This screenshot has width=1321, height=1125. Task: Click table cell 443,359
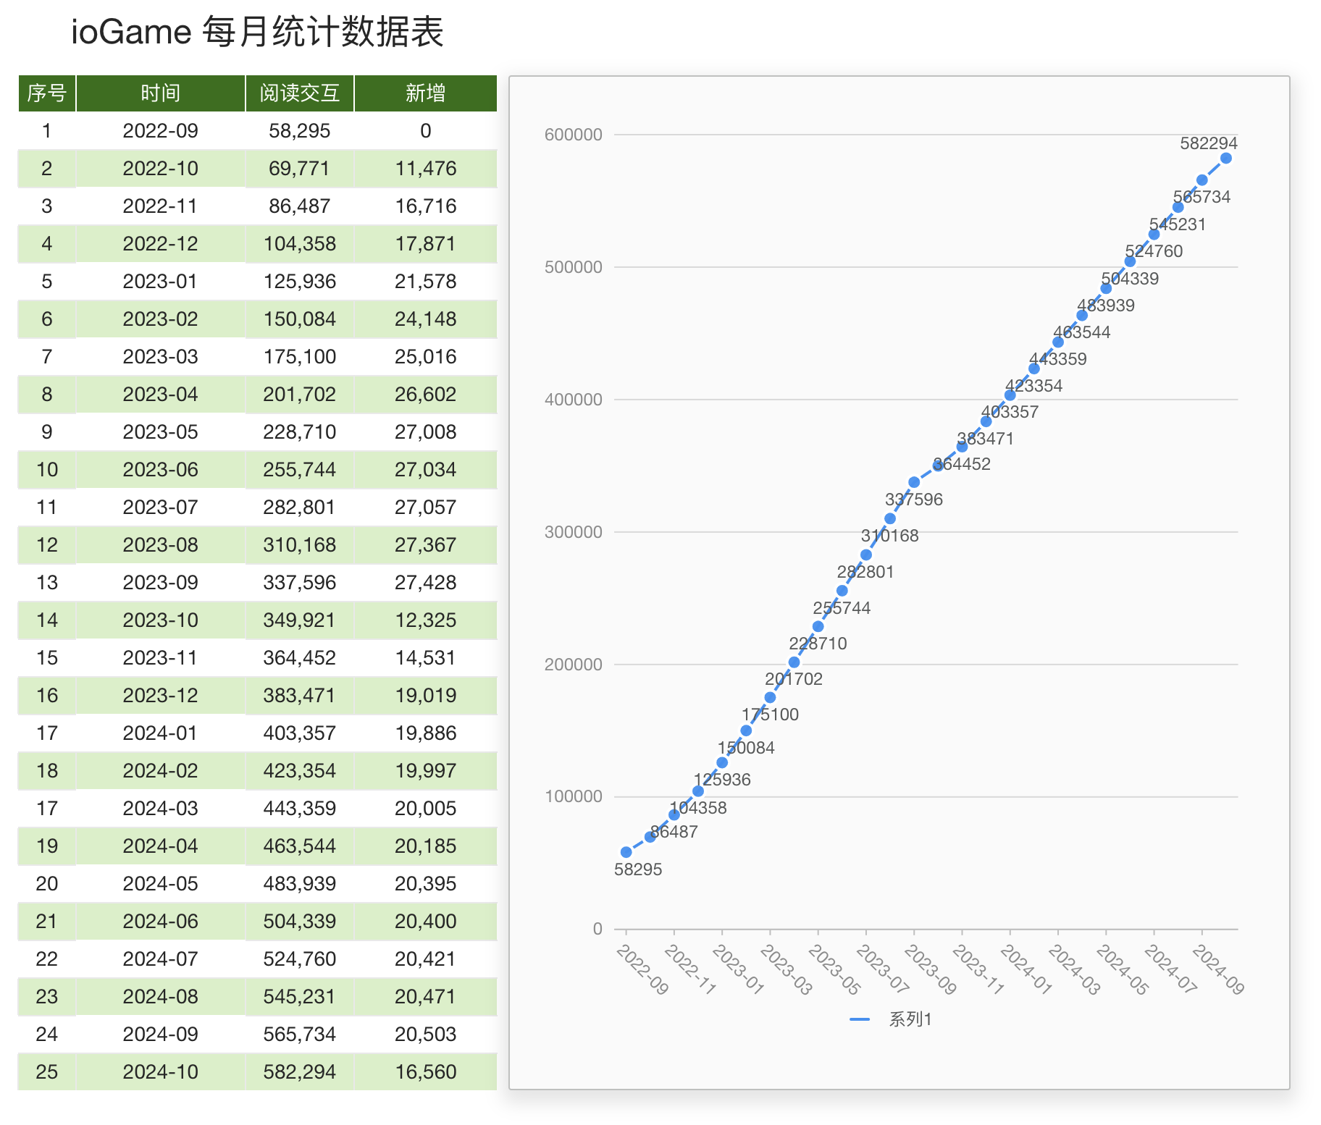coord(300,809)
